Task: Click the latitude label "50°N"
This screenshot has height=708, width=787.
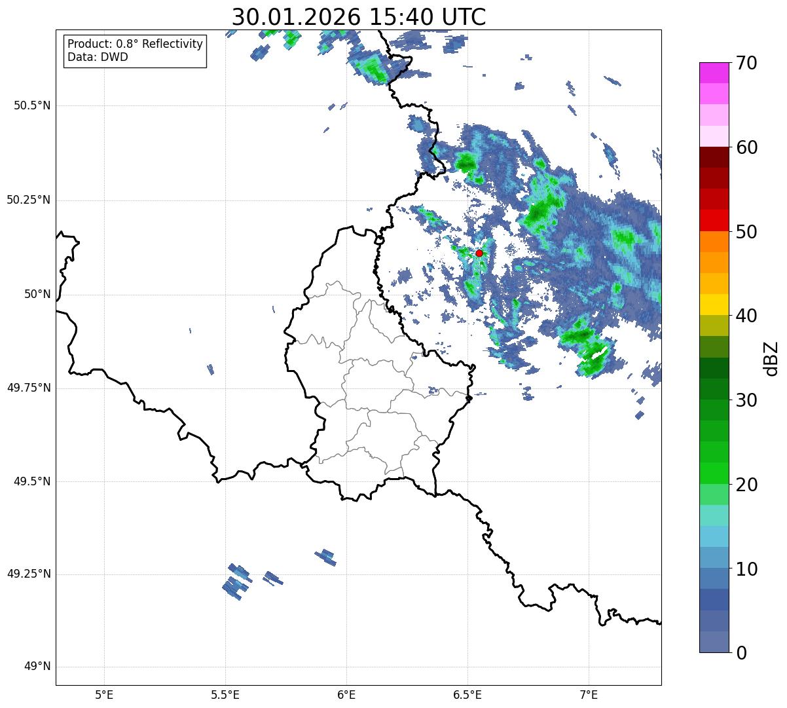Action: [37, 294]
